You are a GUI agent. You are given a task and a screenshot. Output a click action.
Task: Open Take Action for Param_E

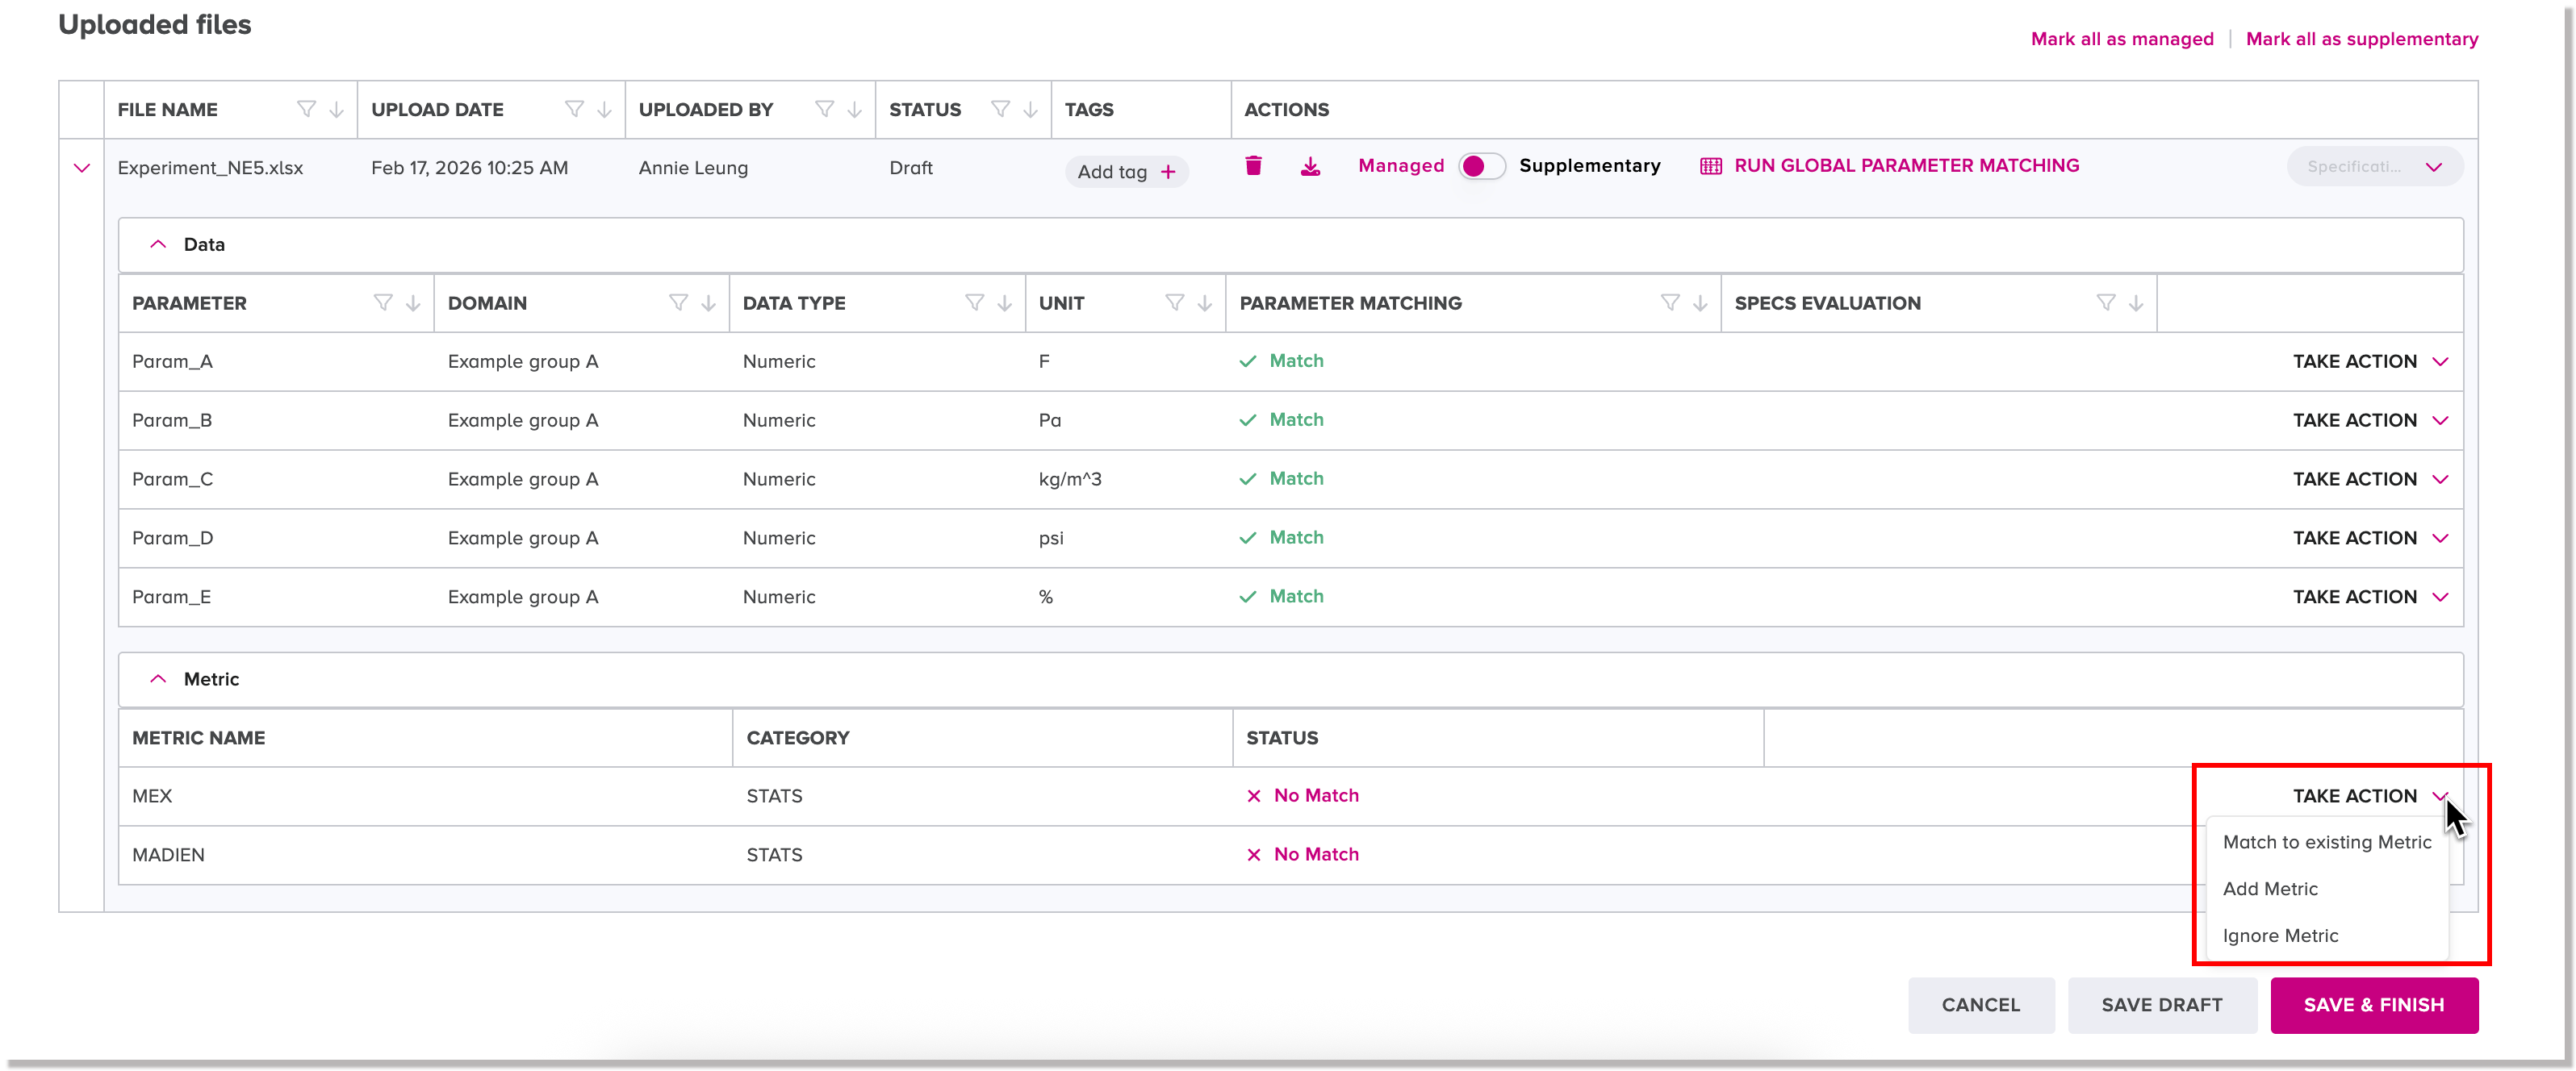click(2370, 598)
